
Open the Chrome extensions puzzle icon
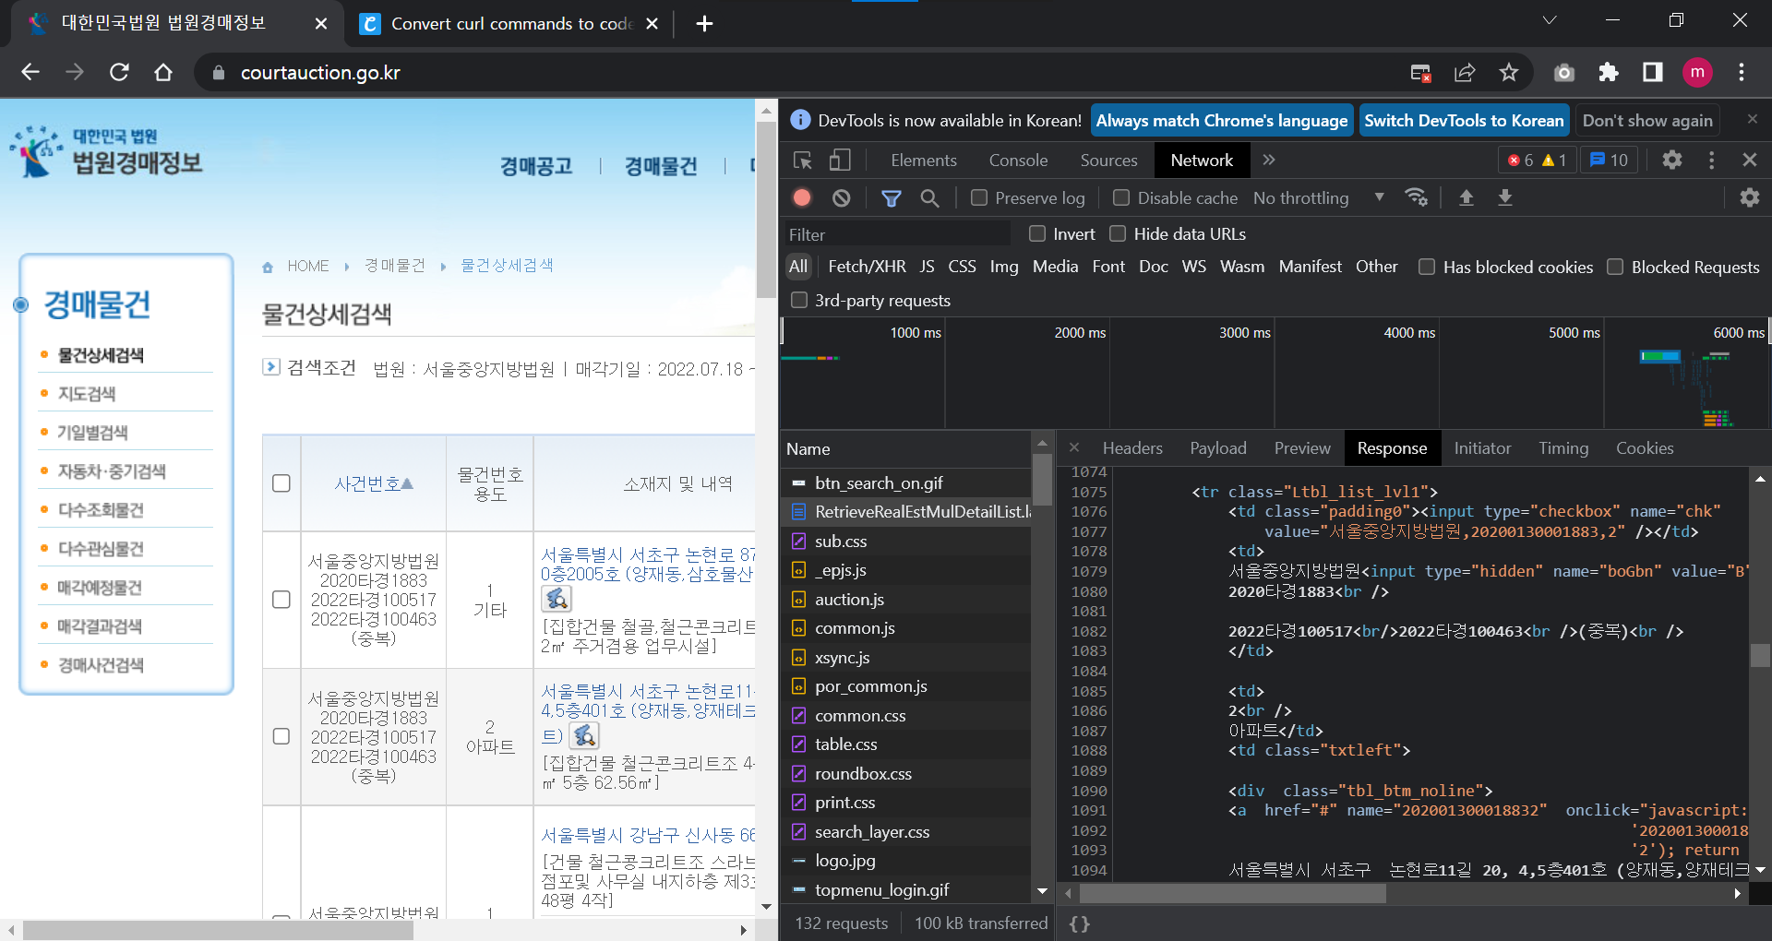[1609, 72]
